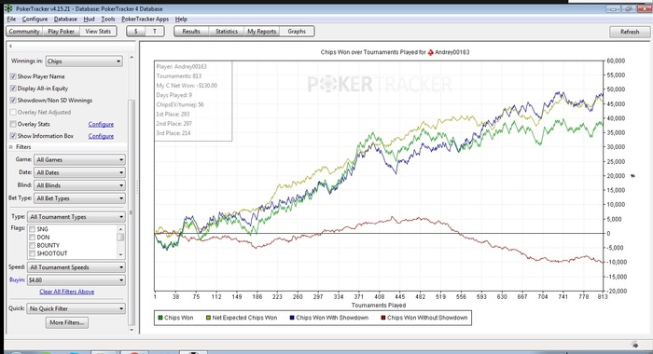Switch to the Community tab

[x=24, y=31]
